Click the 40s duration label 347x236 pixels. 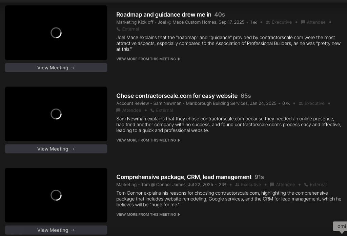(x=220, y=15)
